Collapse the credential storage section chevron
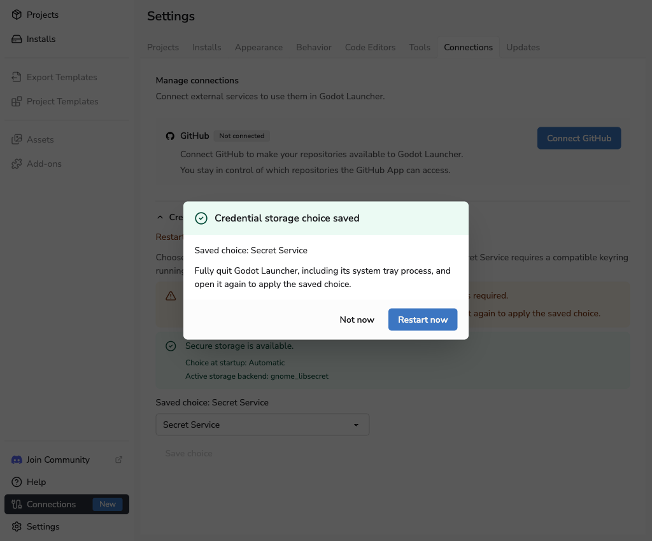The height and width of the screenshot is (541, 652). point(160,217)
